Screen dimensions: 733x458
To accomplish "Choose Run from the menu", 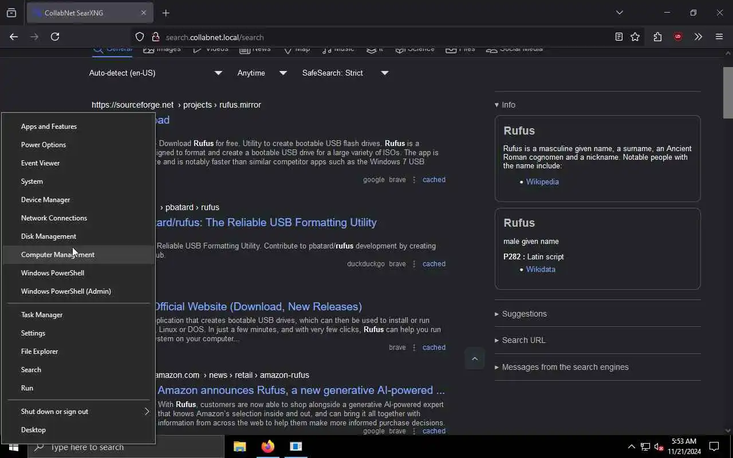I will [79, 388].
